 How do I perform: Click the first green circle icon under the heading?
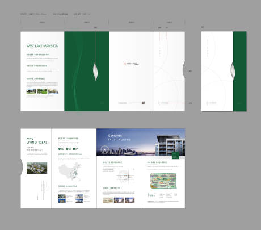click(x=60, y=149)
